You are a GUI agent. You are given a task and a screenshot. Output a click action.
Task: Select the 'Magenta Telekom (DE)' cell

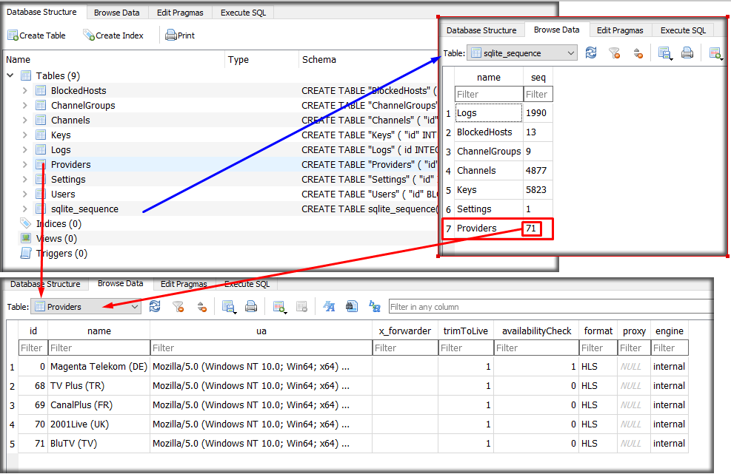click(99, 367)
